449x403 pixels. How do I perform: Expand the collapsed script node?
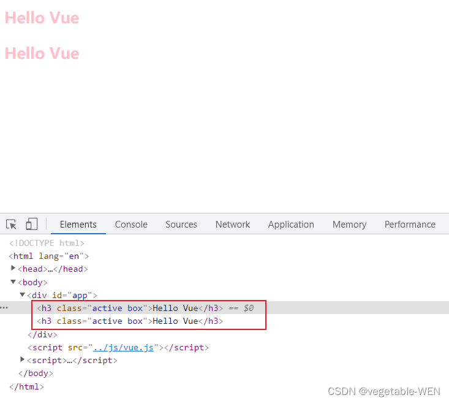[22, 359]
